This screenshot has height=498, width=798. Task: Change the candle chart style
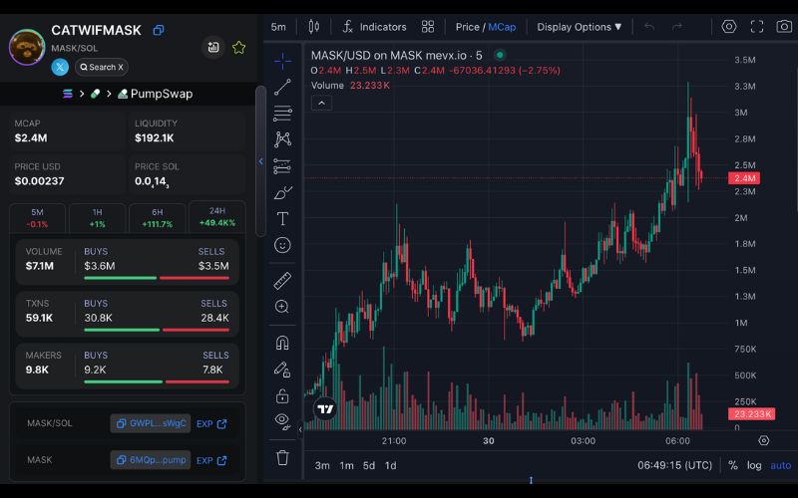[314, 27]
